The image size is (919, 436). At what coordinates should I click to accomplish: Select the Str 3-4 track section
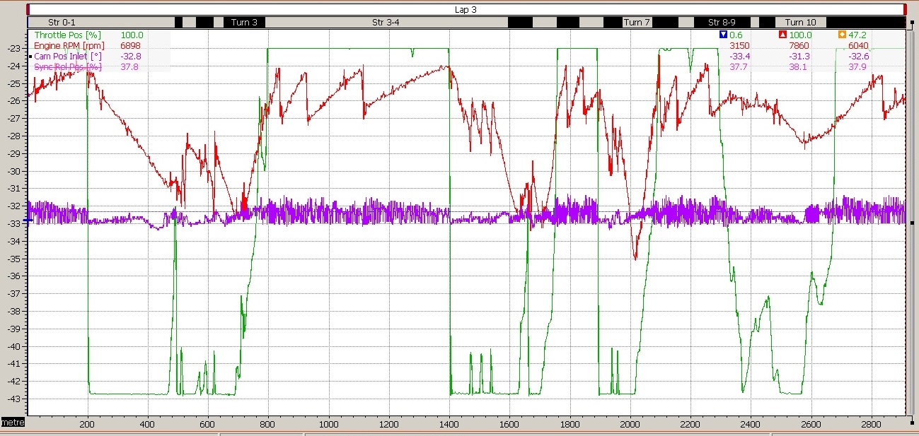(x=386, y=23)
